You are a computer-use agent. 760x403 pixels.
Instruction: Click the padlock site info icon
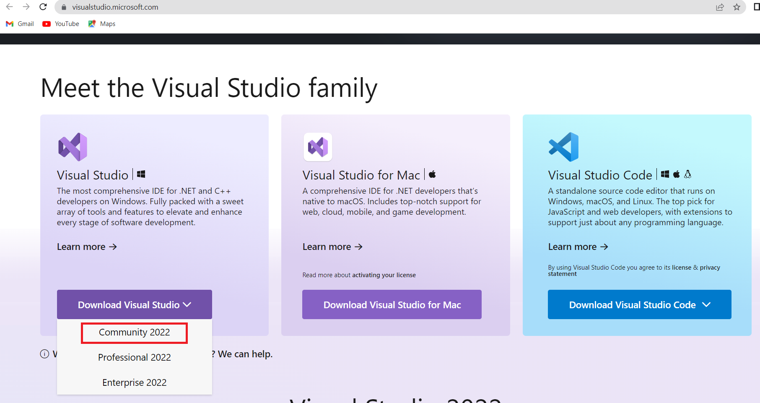tap(64, 7)
